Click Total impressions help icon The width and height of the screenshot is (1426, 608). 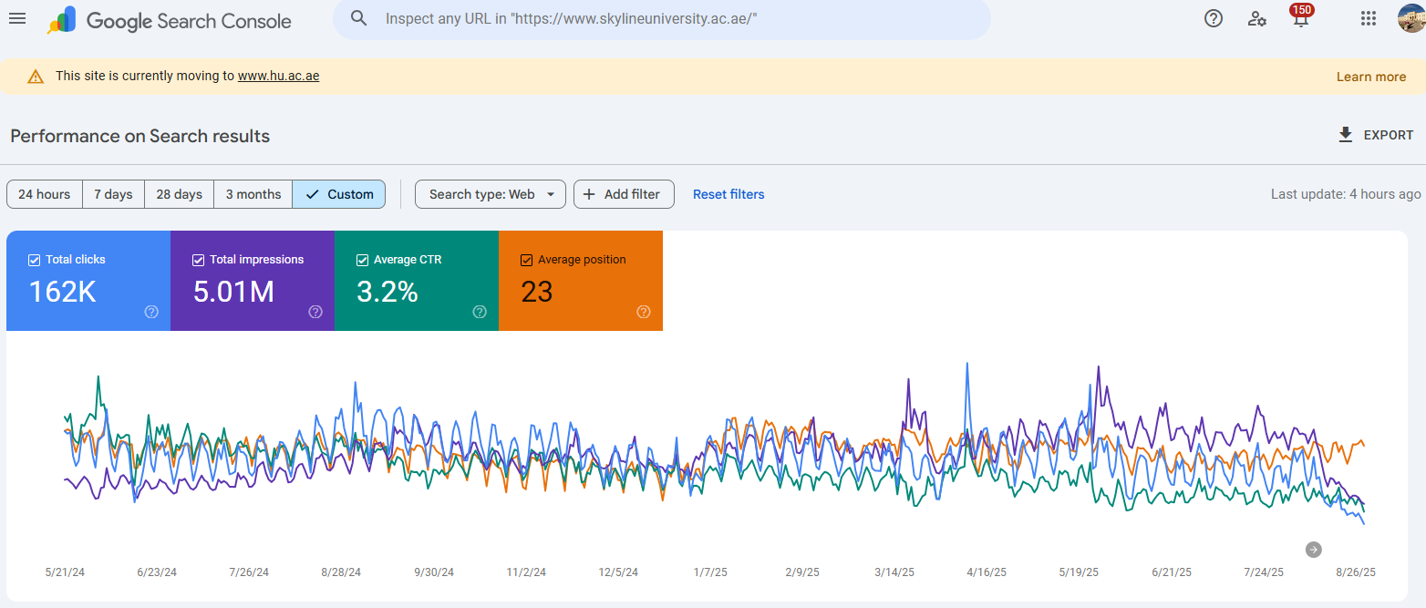point(315,312)
